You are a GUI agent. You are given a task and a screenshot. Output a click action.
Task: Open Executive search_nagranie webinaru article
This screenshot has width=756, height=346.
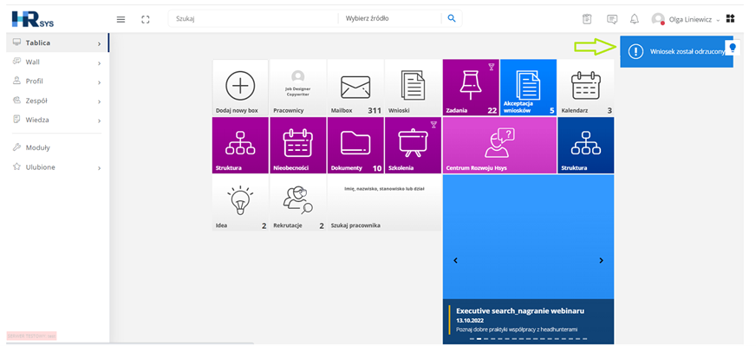[520, 310]
